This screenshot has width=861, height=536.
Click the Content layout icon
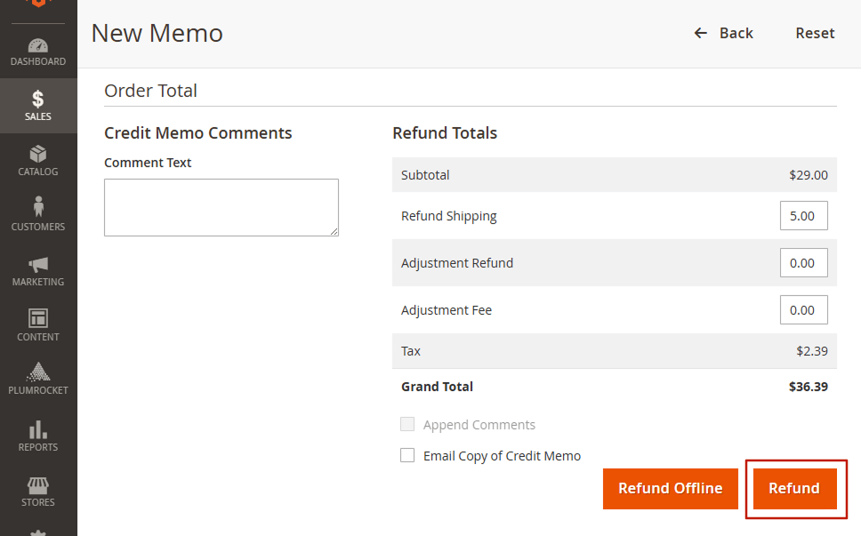pyautogui.click(x=38, y=318)
